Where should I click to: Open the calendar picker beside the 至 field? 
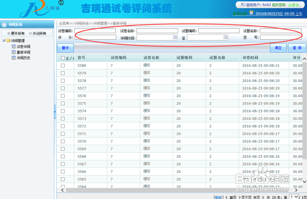pyautogui.click(x=225, y=37)
